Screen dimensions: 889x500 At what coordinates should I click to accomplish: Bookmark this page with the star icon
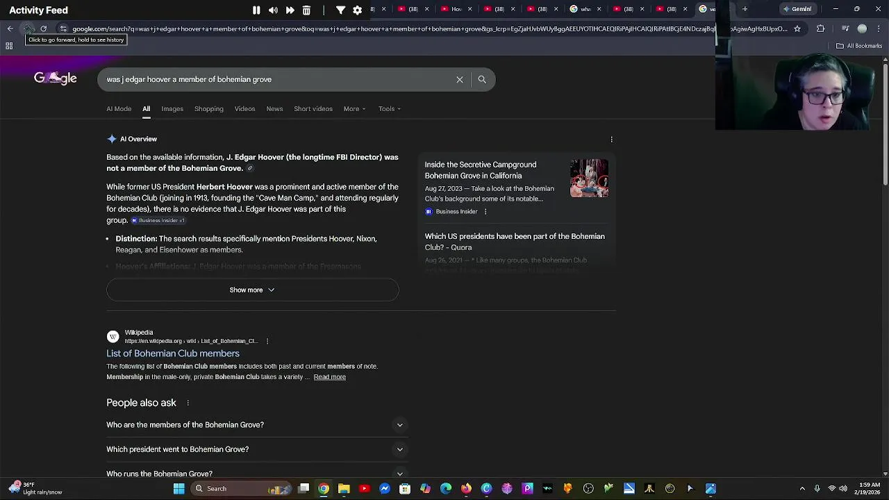pos(797,28)
